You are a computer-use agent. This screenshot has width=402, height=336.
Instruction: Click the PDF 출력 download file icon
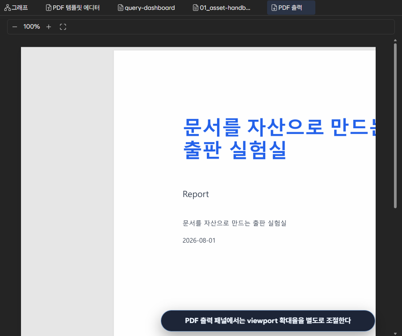tap(274, 8)
